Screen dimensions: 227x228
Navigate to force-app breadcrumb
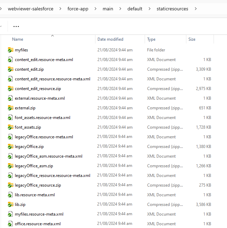click(x=78, y=9)
